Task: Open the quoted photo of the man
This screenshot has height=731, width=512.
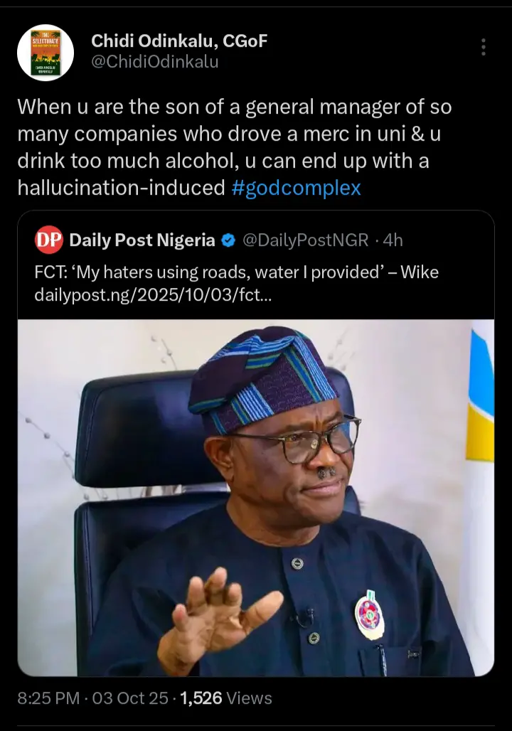Action: click(x=256, y=498)
